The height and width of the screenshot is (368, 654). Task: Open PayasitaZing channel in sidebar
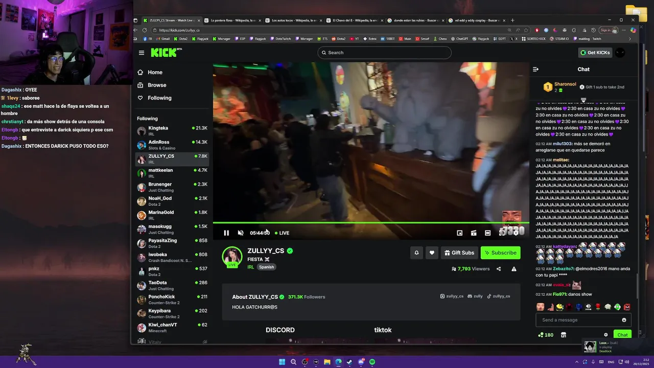point(172,243)
